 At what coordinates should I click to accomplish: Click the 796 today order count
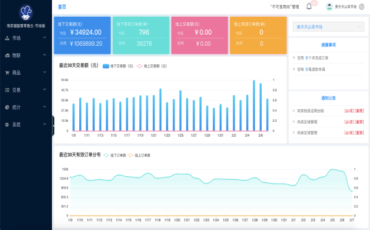pyautogui.click(x=144, y=32)
